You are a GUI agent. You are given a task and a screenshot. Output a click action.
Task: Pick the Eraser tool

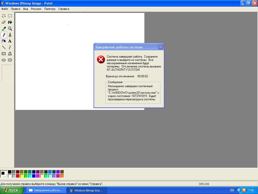[4, 22]
